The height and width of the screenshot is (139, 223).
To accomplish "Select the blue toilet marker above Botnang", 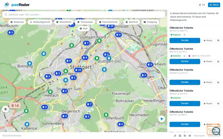I will (x=30, y=63).
